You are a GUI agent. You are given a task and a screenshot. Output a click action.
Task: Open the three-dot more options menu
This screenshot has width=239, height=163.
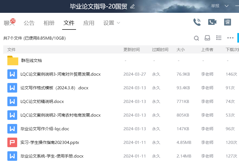pos(230,38)
